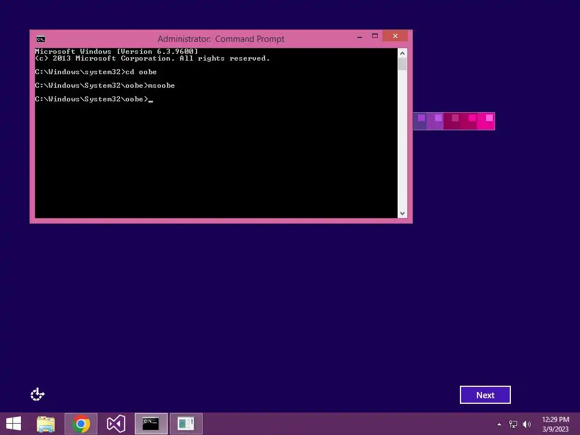This screenshot has height=435, width=580.
Task: Maximize the Command Prompt window
Action: tap(375, 36)
